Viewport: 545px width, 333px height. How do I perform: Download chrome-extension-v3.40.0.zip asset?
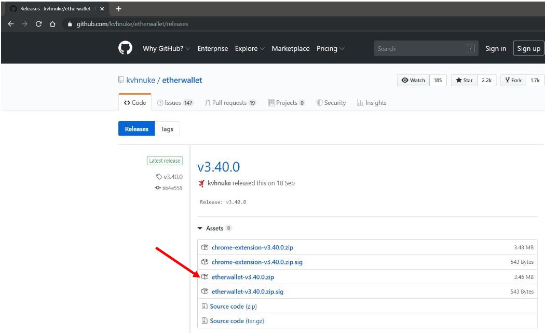(252, 248)
